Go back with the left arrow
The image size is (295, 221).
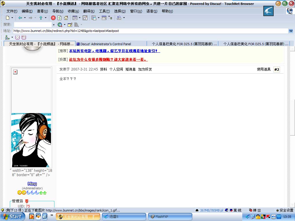[x=20, y=18]
